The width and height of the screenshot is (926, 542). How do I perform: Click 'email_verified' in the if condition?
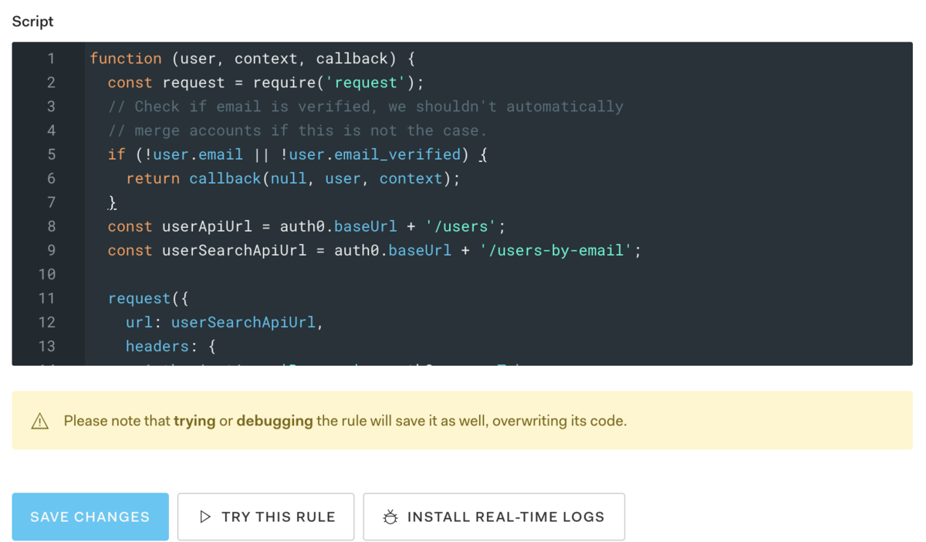[x=397, y=154]
